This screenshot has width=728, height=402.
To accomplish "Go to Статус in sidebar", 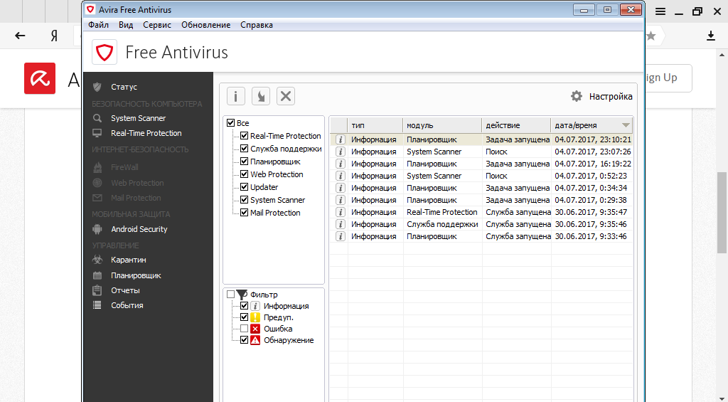I will tap(124, 87).
